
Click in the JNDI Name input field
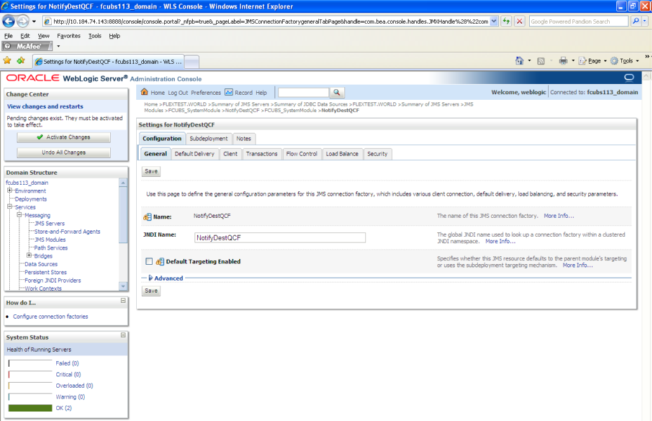pyautogui.click(x=280, y=238)
